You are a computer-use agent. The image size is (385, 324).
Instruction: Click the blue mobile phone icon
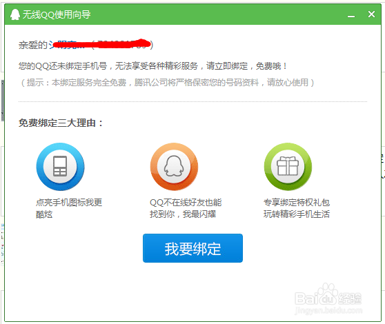[60, 167]
